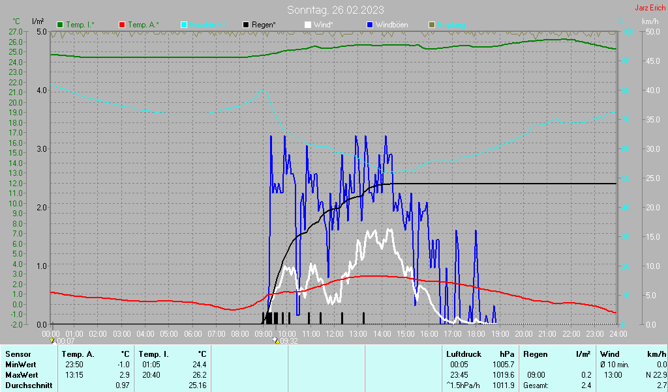Click the black Regen legend swatch
668x392 pixels.
pos(246,25)
